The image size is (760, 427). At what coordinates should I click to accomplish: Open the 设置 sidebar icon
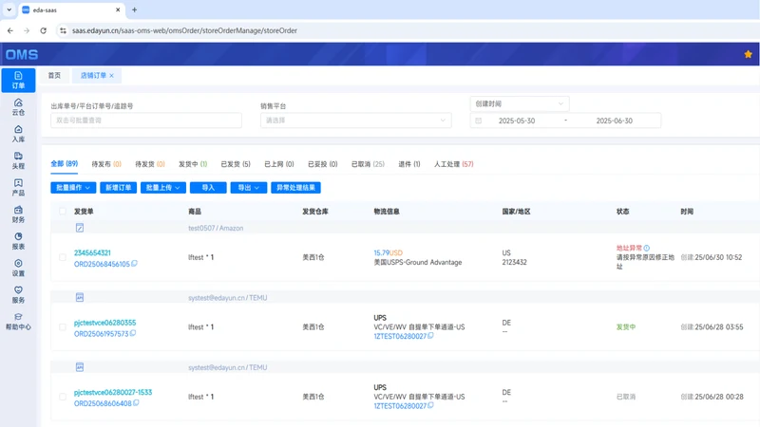pyautogui.click(x=18, y=268)
